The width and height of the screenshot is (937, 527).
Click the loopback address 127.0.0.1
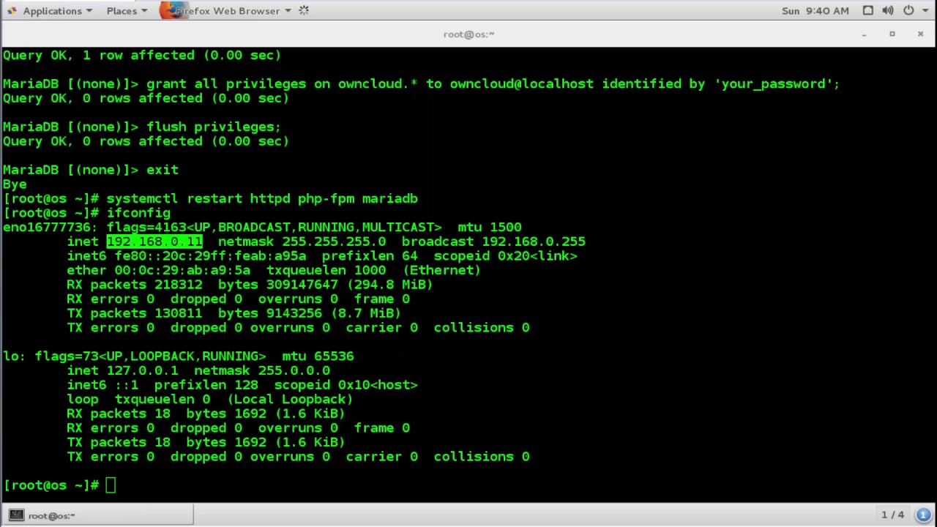142,370
